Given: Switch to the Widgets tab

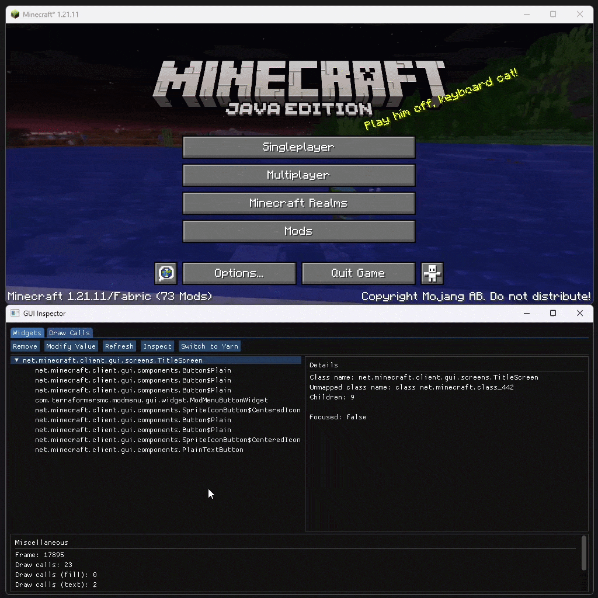Looking at the screenshot, I should (x=27, y=333).
